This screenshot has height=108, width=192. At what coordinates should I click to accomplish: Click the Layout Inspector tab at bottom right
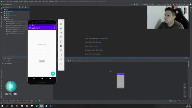point(184,101)
